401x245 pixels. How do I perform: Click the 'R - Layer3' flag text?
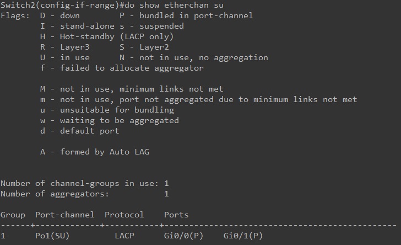pyautogui.click(x=65, y=47)
